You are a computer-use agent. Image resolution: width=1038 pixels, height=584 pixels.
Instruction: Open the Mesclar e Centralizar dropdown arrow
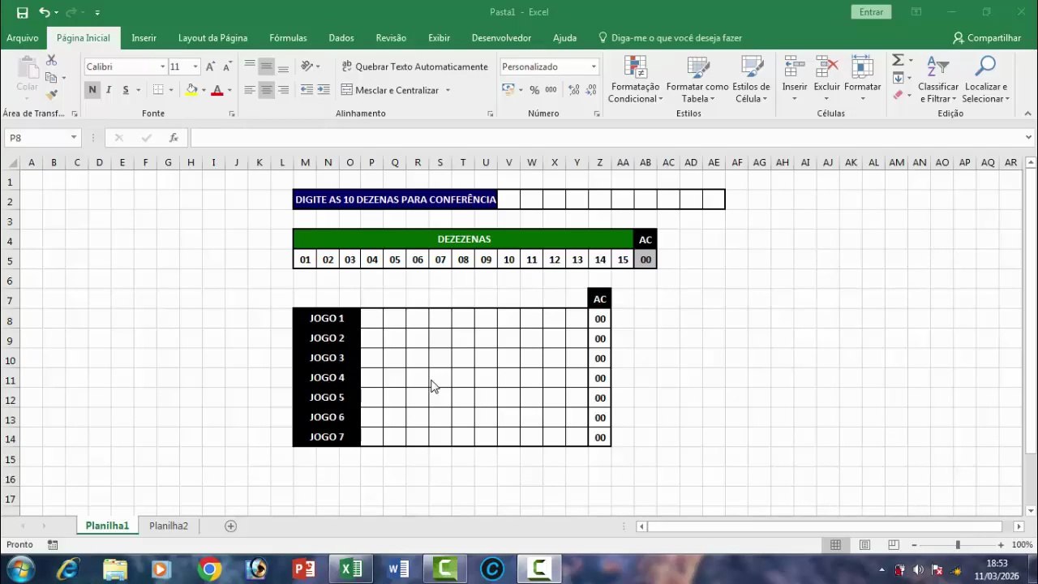pyautogui.click(x=448, y=90)
